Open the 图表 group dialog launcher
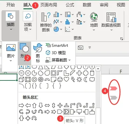The image size is (129, 124). tap(122, 39)
